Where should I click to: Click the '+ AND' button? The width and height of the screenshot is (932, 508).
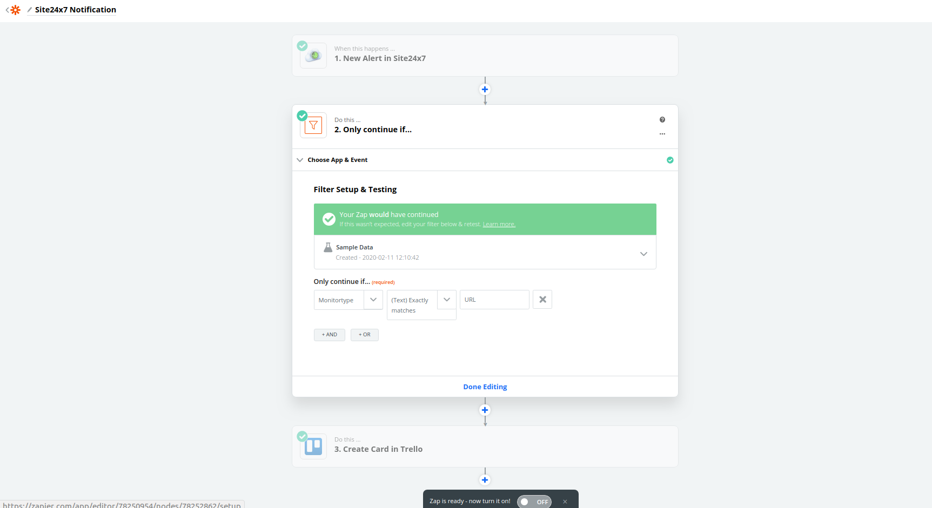pos(329,335)
